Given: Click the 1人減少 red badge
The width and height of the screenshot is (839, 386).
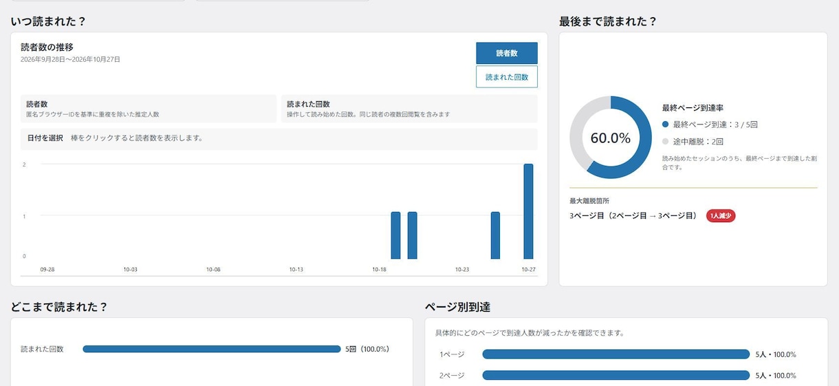Looking at the screenshot, I should point(721,216).
